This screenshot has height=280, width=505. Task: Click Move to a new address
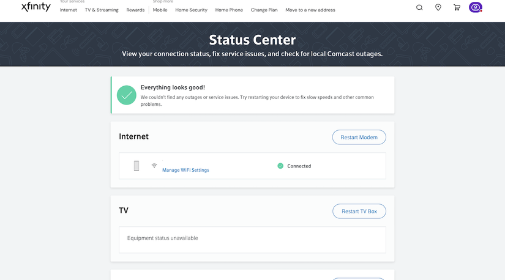(310, 10)
